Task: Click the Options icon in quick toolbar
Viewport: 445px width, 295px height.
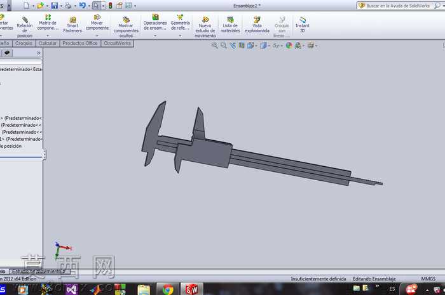Action: point(128,5)
